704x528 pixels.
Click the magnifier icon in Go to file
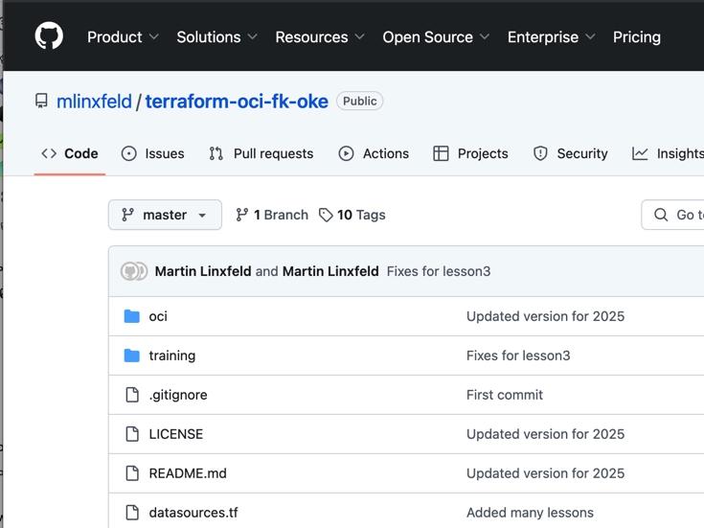661,215
